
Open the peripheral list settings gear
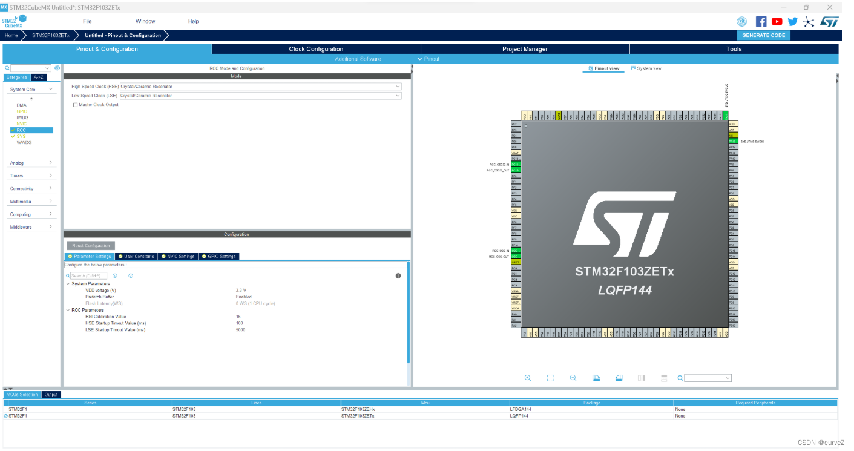pyautogui.click(x=57, y=68)
